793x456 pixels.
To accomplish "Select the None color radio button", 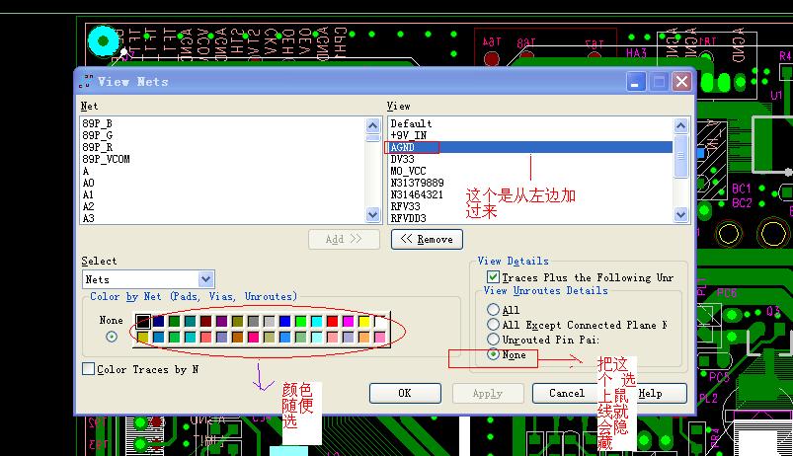I will (112, 337).
